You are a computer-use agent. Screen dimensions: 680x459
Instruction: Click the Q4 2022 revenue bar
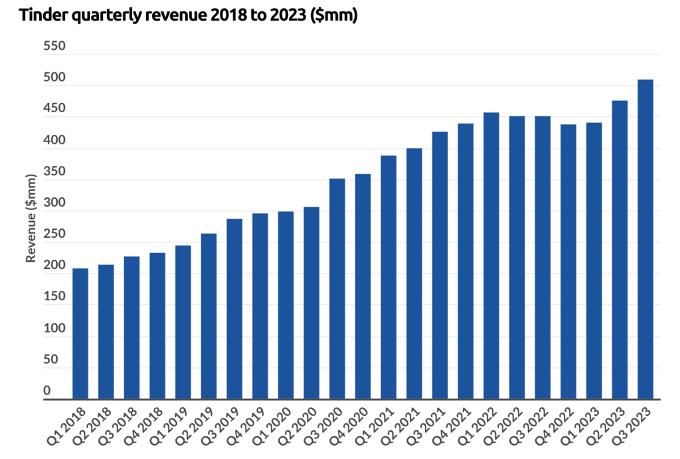[568, 262]
